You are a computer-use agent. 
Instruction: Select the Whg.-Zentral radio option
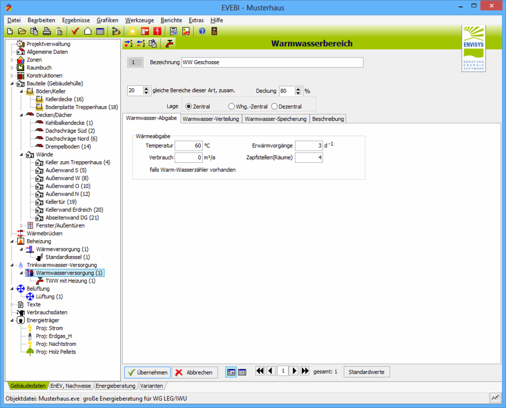(x=231, y=107)
